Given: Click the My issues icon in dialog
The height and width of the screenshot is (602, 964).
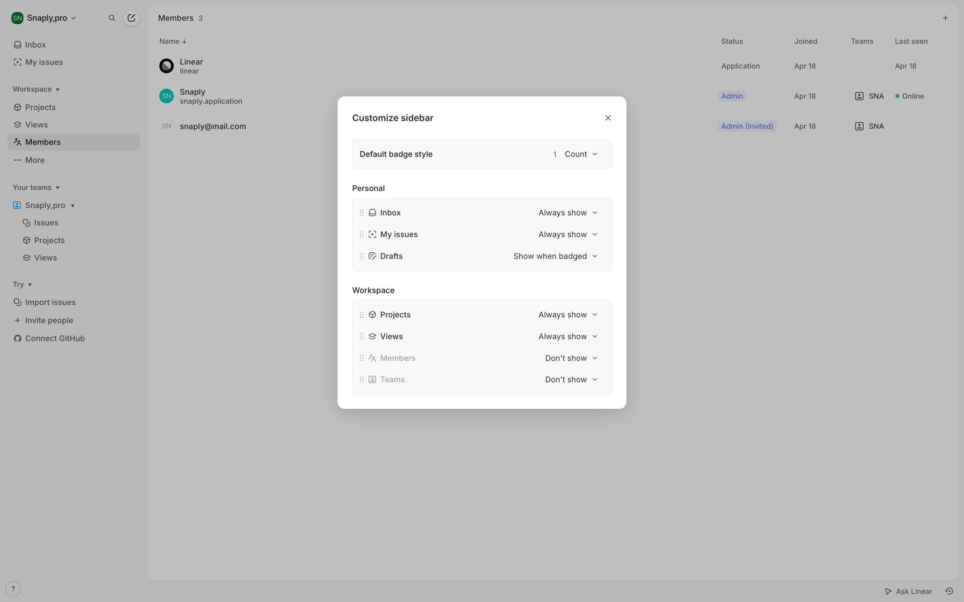Looking at the screenshot, I should tap(373, 234).
